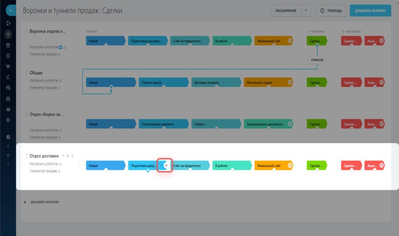
Task: Click pencil icon next to Отдел доставки title
Action: (63, 156)
